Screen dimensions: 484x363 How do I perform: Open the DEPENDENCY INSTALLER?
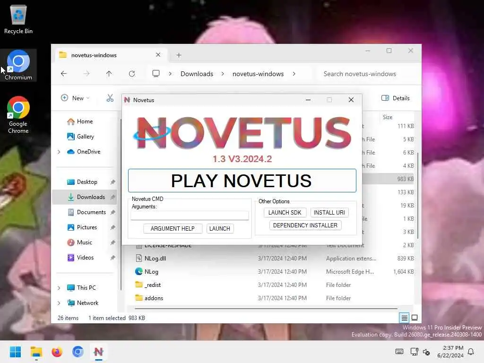coord(305,225)
